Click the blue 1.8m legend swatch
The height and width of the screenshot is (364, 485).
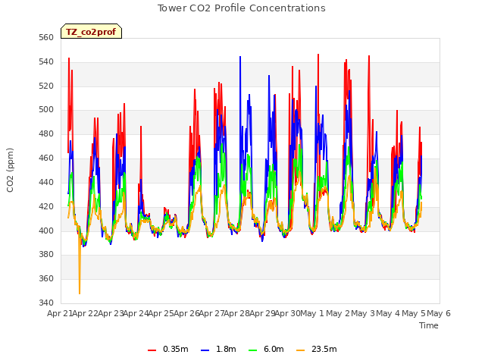205,350
